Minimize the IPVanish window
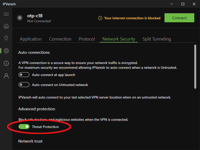The height and width of the screenshot is (150, 200). [171, 4]
